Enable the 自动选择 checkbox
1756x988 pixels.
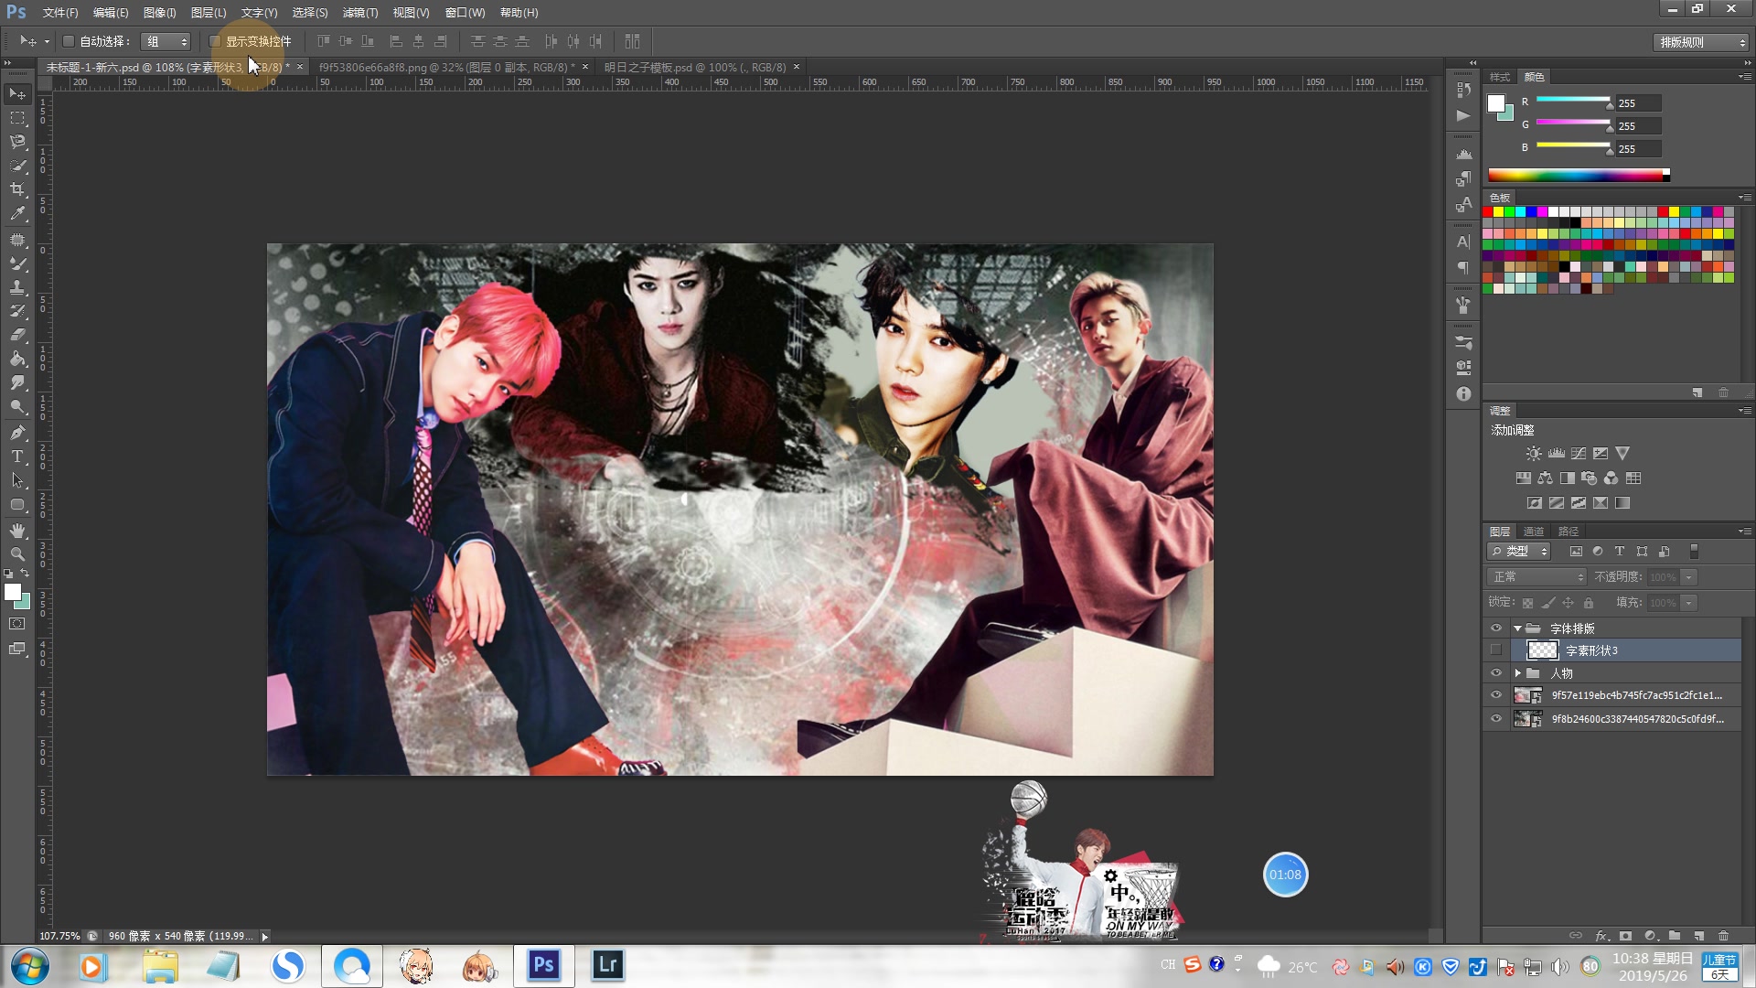(69, 41)
